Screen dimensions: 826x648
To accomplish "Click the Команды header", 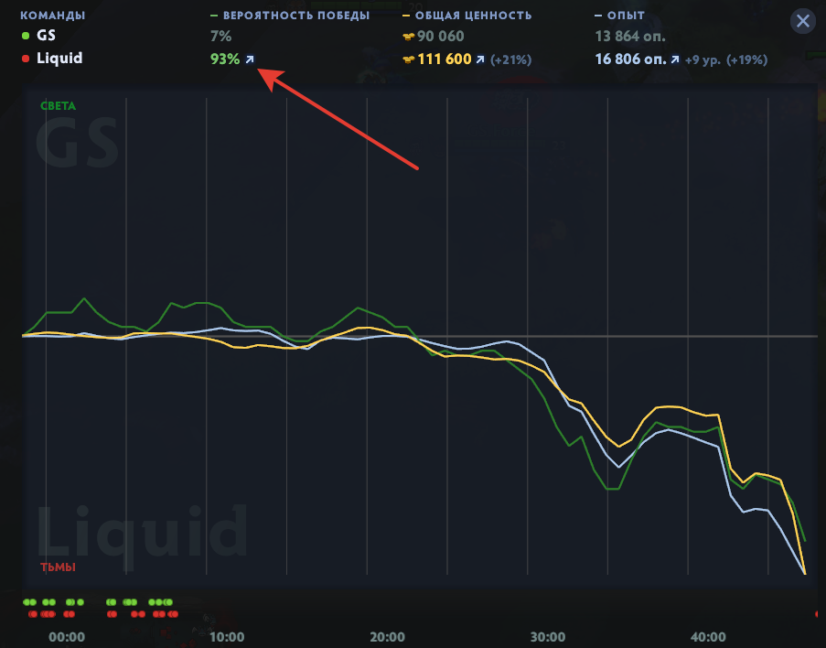I will point(53,16).
